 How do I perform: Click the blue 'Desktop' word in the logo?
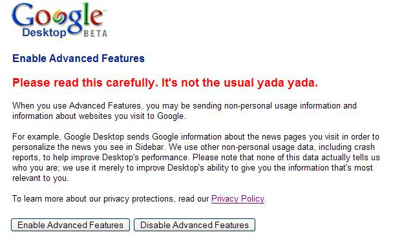(x=44, y=33)
